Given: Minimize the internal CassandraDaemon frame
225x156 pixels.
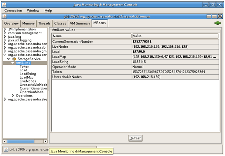Looking at the screenshot, I should coord(209,17).
